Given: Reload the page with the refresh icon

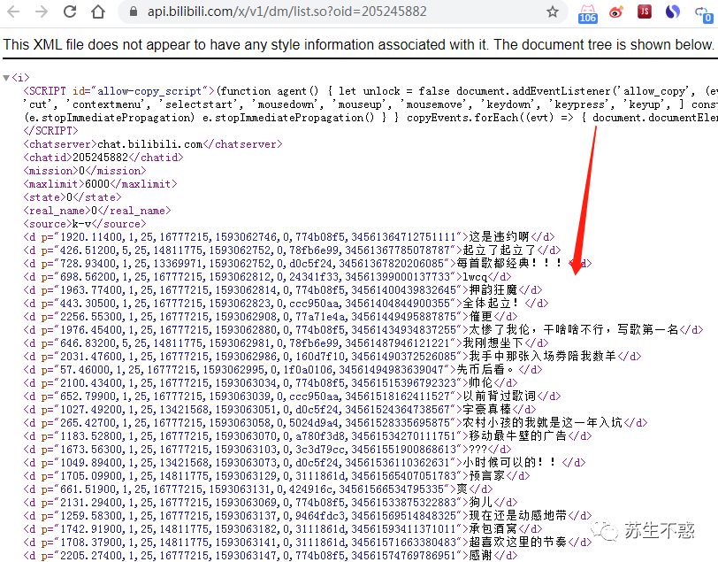Looking at the screenshot, I should pyautogui.click(x=70, y=12).
